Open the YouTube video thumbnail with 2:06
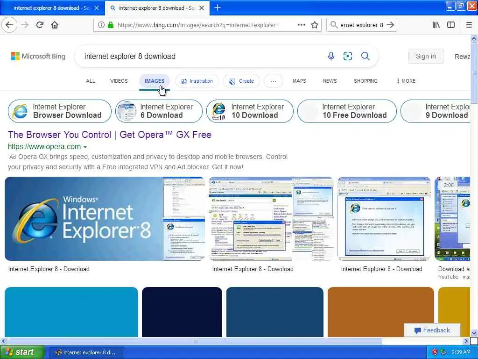Viewport: 478px width, 359px height. [x=452, y=219]
